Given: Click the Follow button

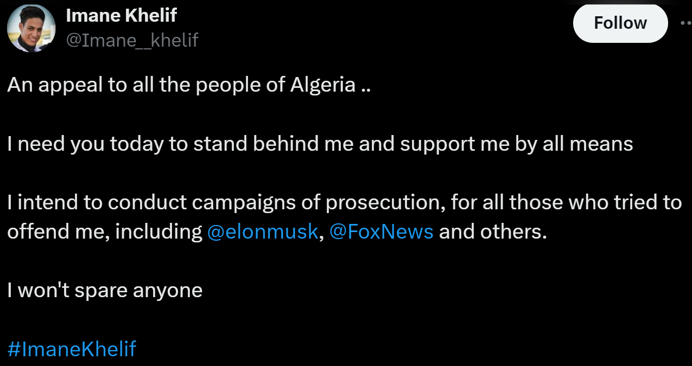Looking at the screenshot, I should point(620,23).
